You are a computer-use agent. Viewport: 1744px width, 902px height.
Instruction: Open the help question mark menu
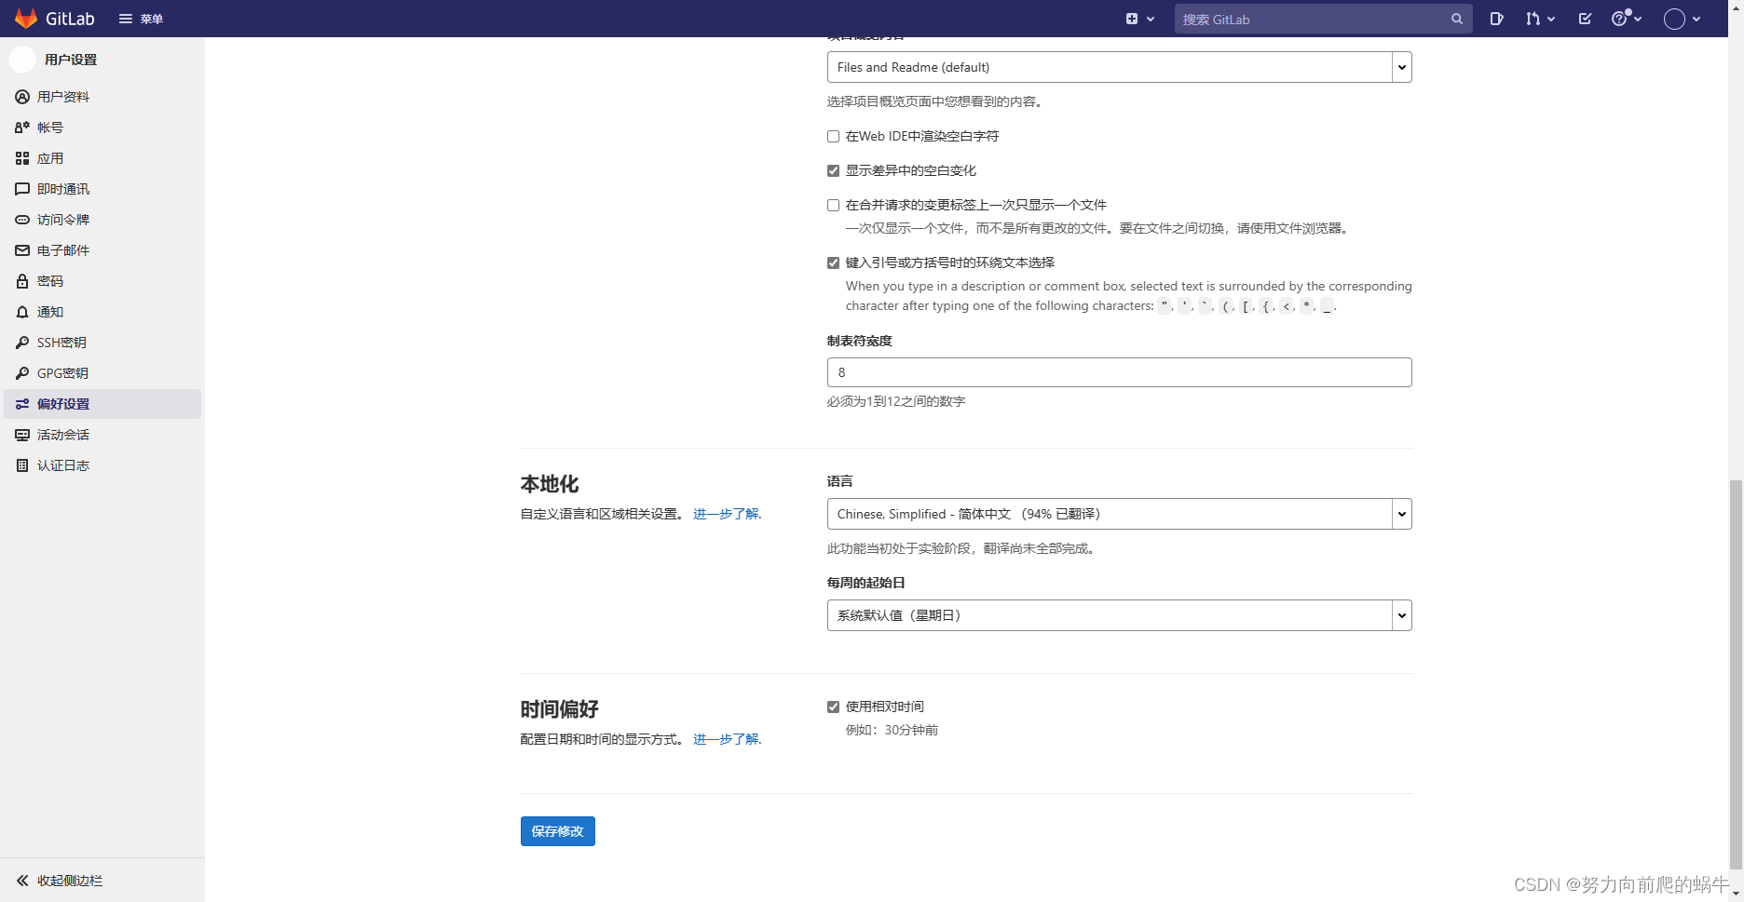[1627, 19]
